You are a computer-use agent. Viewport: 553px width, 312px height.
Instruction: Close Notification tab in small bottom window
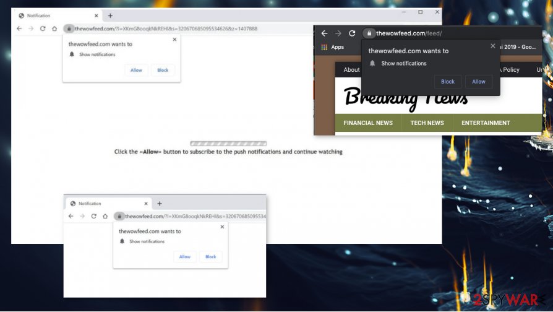point(146,204)
